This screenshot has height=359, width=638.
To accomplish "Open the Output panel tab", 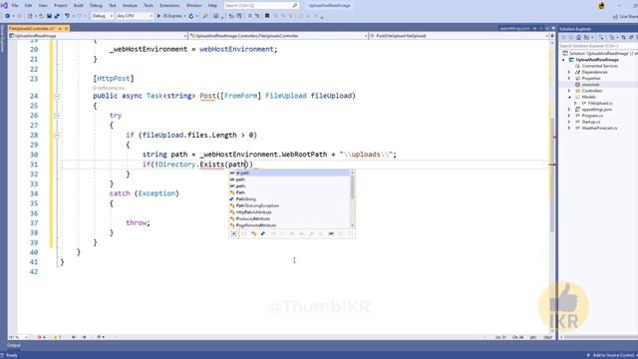I will pos(13,346).
